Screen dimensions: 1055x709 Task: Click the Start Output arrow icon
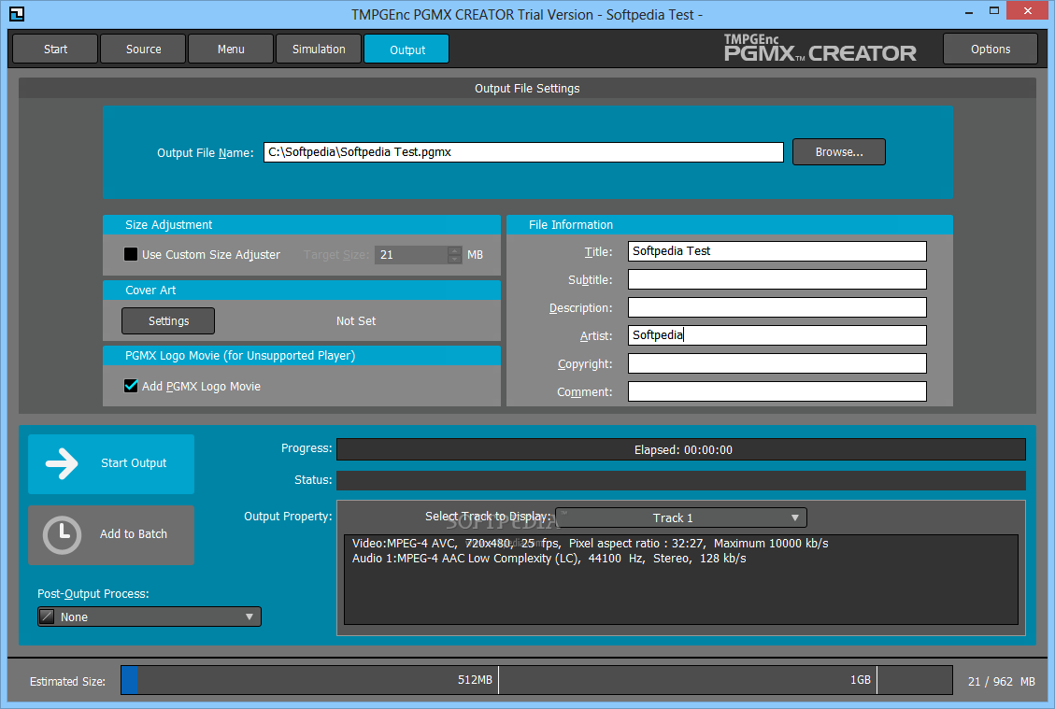point(62,463)
